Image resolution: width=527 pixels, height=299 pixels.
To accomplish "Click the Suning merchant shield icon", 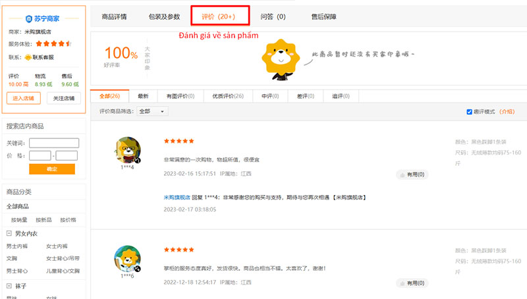I will (28, 18).
